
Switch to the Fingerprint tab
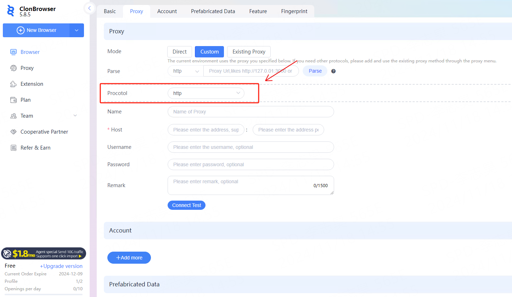(x=294, y=11)
